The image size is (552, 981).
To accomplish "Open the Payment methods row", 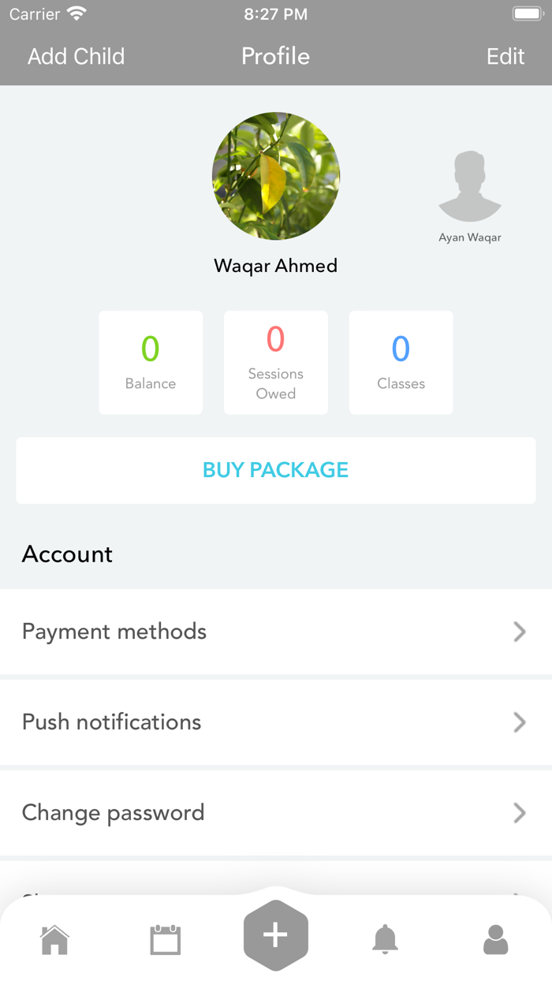I will tap(237, 632).
